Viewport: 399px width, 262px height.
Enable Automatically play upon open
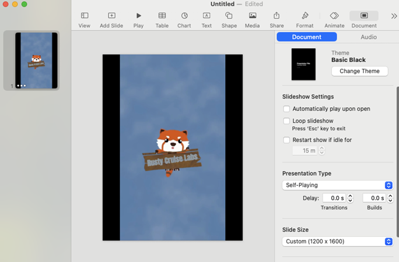[286, 109]
